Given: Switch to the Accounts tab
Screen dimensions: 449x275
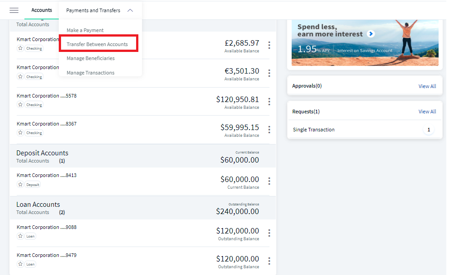Looking at the screenshot, I should 42,10.
